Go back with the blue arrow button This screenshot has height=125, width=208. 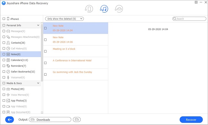pos(10,120)
